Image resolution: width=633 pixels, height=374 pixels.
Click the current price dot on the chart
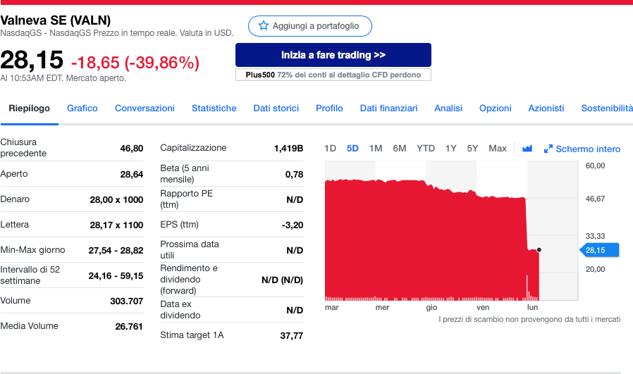click(x=539, y=250)
